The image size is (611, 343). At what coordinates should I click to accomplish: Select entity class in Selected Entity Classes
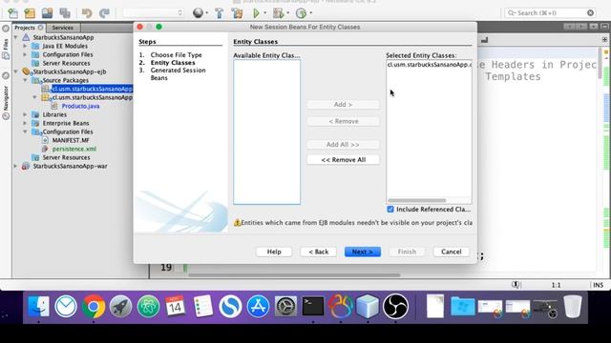(429, 65)
